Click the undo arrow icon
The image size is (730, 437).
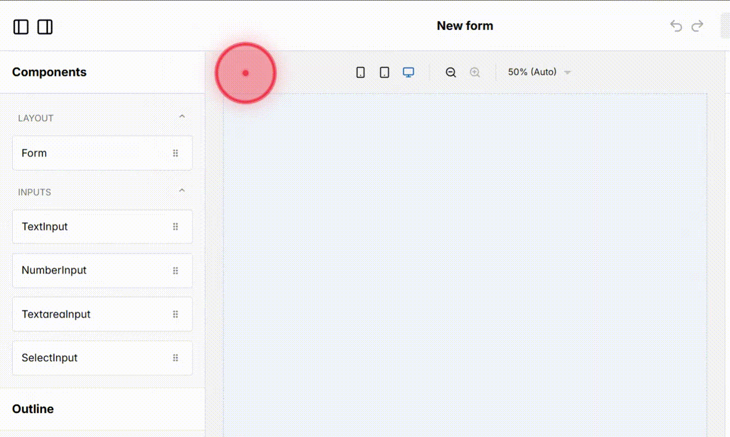coord(676,26)
